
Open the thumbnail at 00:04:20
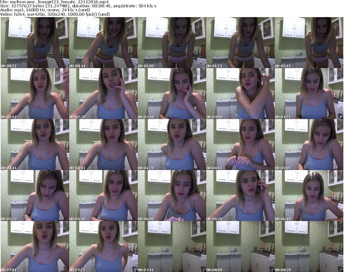tap(172, 145)
